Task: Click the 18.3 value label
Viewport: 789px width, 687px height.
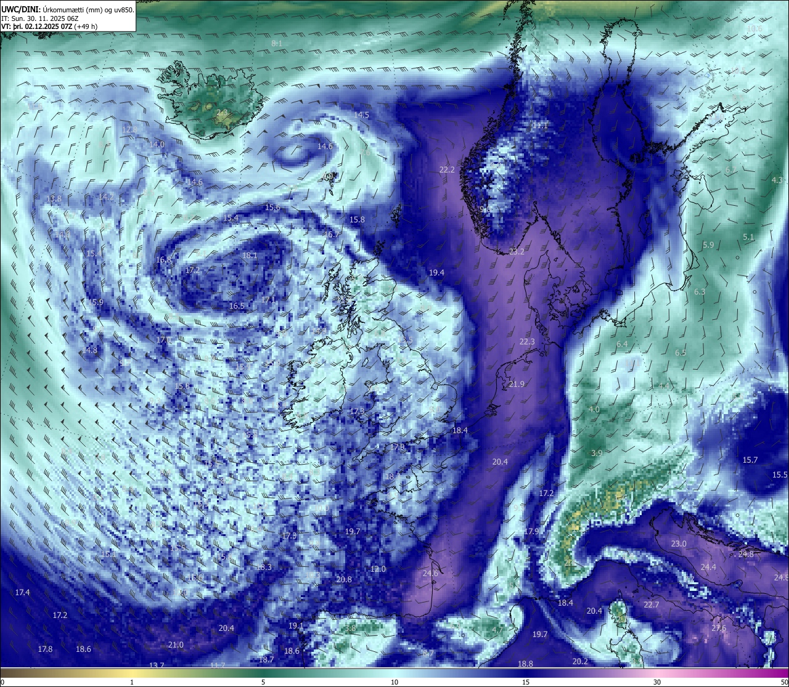Action: click(264, 567)
